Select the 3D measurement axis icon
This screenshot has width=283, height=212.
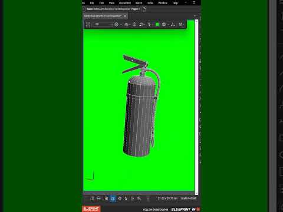[173, 25]
